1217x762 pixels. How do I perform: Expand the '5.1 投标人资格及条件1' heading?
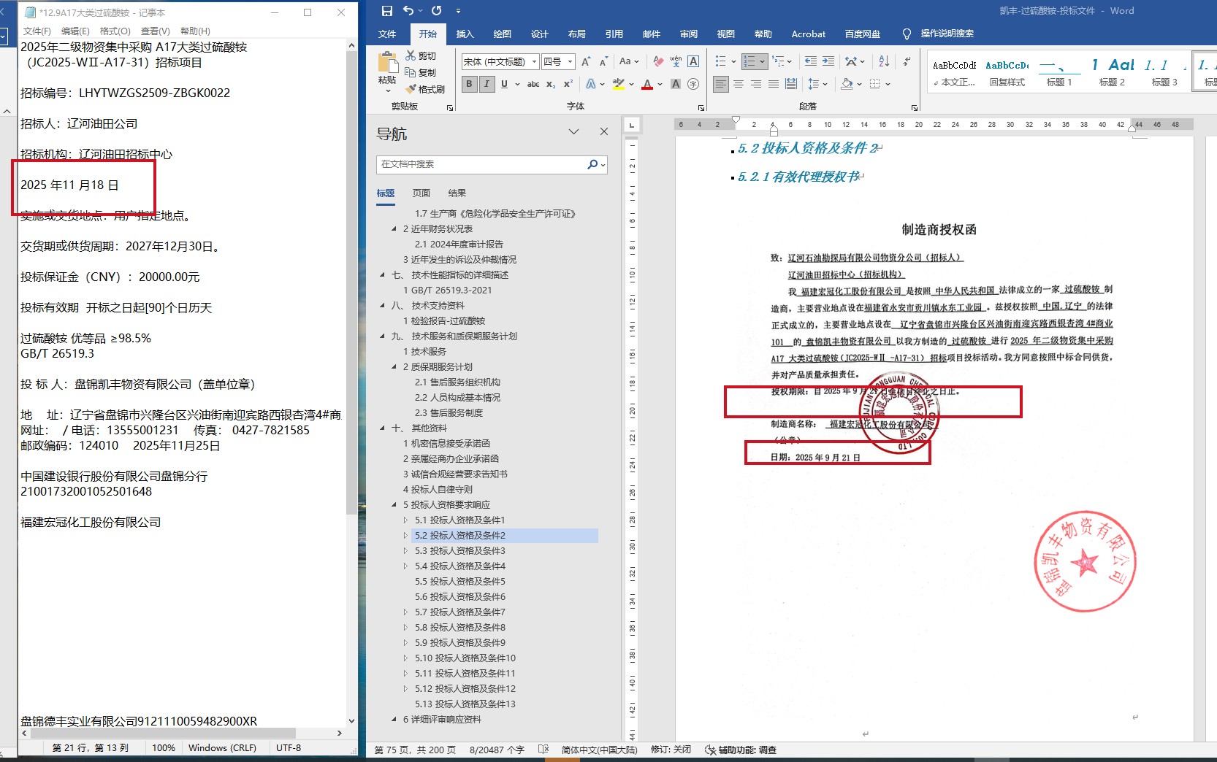[x=405, y=520]
